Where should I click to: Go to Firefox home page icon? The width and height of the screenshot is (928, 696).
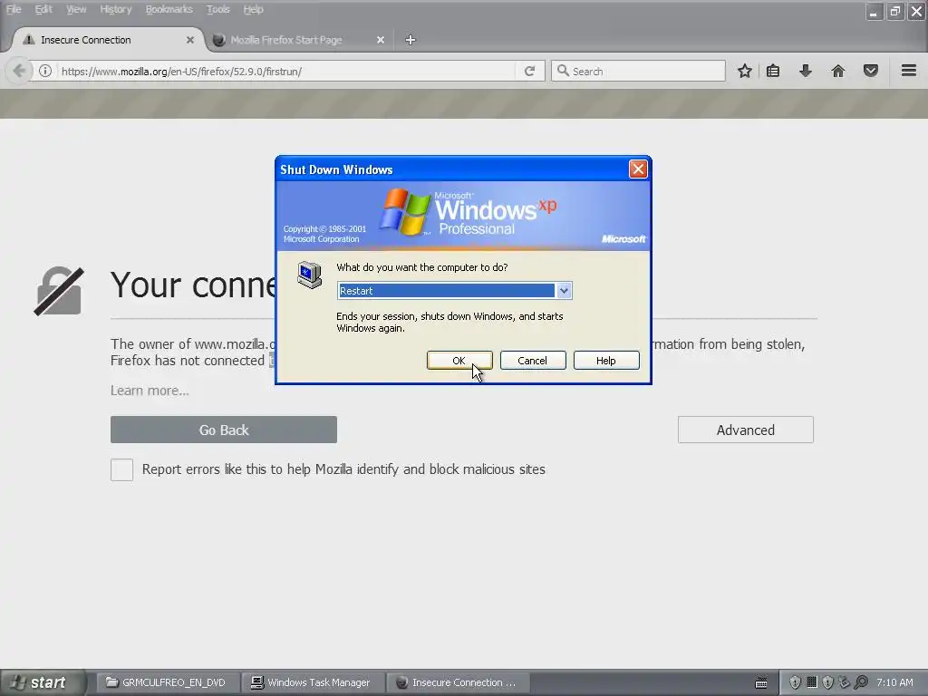838,71
